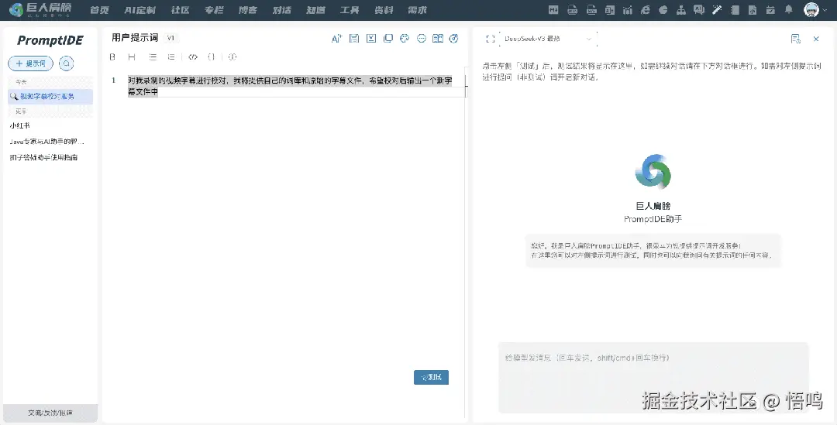Viewport: 837px width, 425px height.
Task: Open the bar chart tool icon
Action: point(628,9)
